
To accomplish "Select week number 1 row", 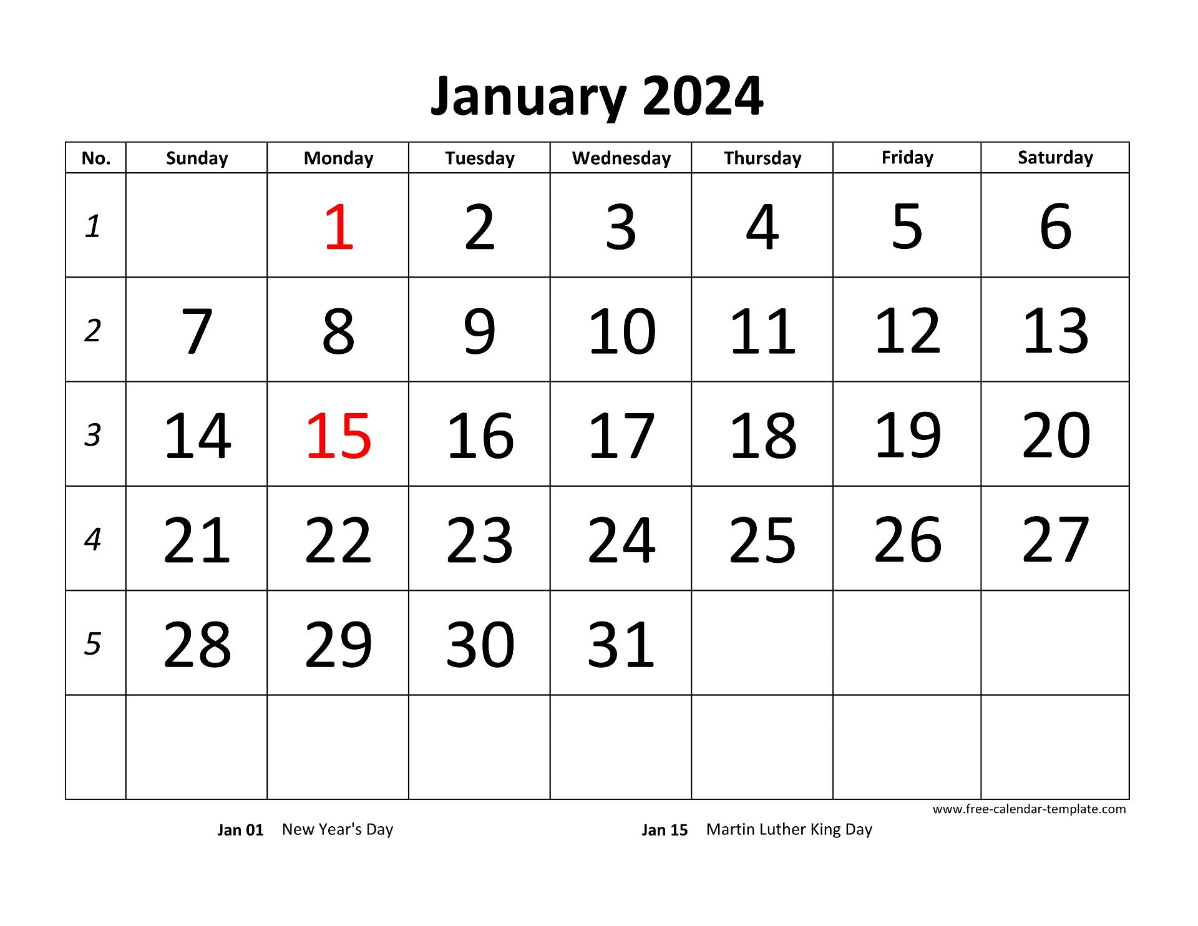I will [598, 224].
